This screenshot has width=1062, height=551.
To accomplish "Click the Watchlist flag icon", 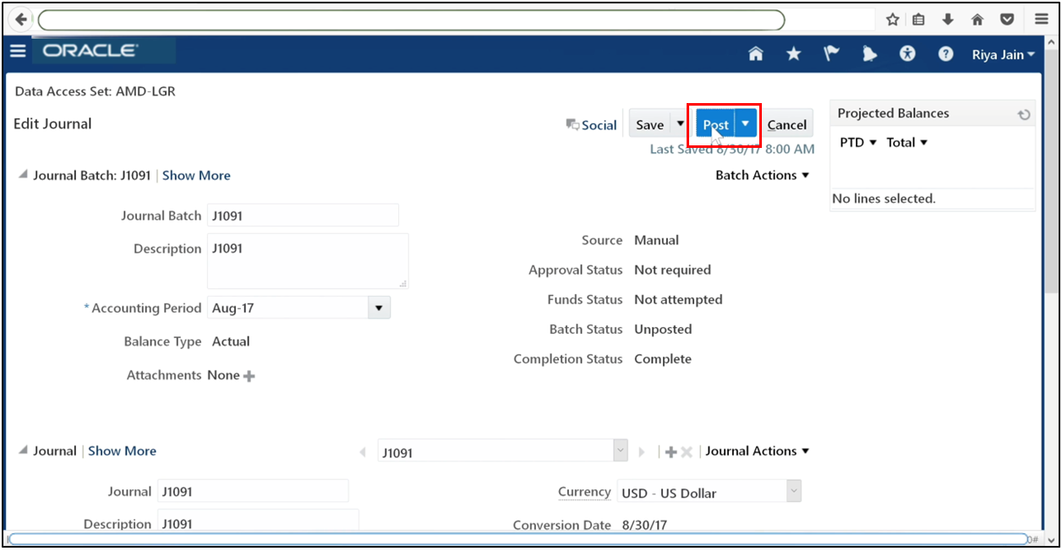I will [x=831, y=53].
